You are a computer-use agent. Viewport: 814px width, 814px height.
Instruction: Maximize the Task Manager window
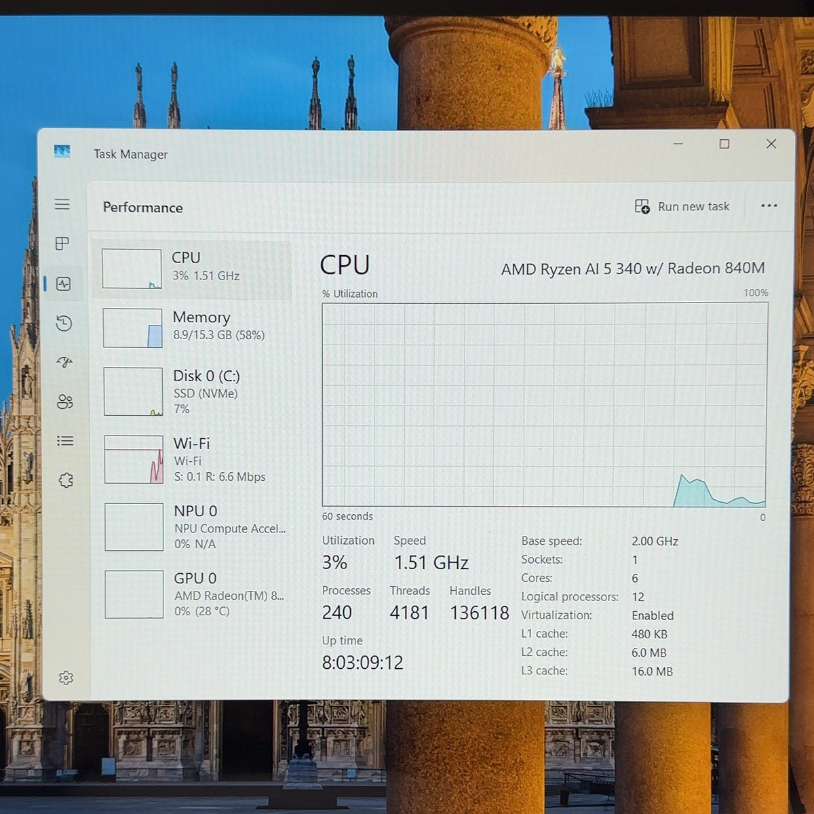pyautogui.click(x=724, y=144)
